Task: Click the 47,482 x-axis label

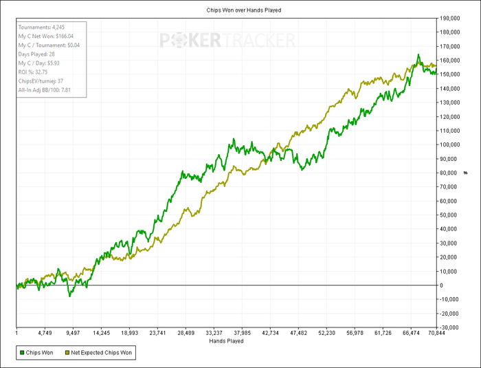Action: (x=298, y=333)
